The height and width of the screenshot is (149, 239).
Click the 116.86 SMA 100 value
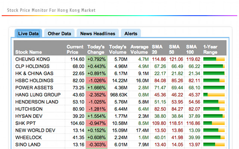coord(193,123)
